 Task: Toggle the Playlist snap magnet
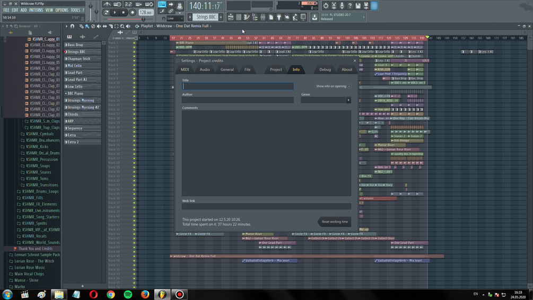click(x=72, y=26)
